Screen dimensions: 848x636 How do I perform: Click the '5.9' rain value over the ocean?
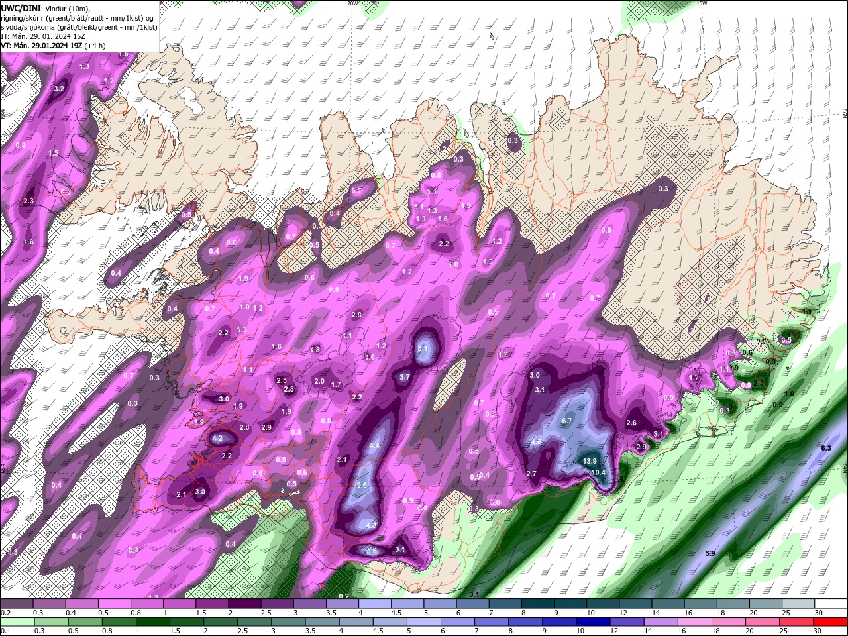click(710, 553)
